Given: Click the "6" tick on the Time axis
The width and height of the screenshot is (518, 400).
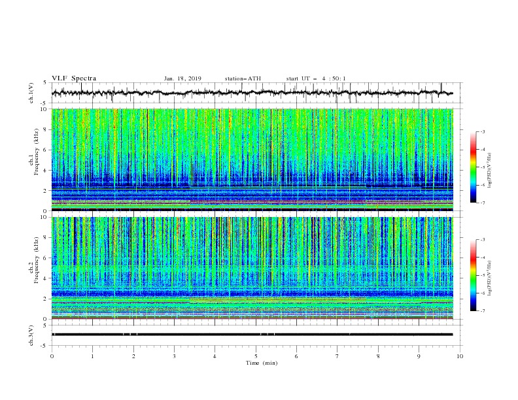Looking at the screenshot, I should click(x=296, y=356).
